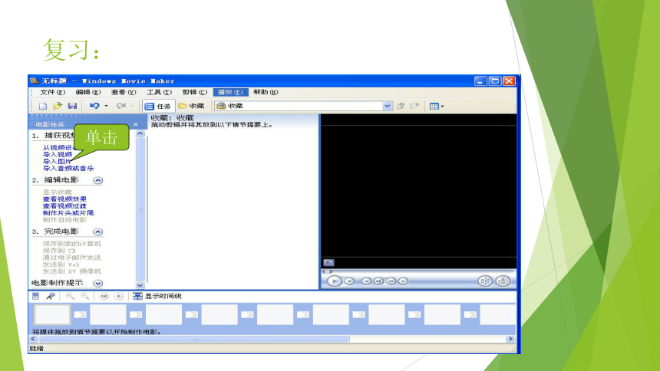Stop the preview playback

pyautogui.click(x=349, y=281)
